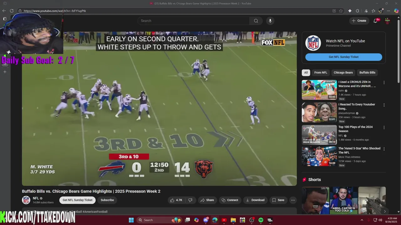Click the #AmericanFootball hashtag
This screenshot has width=401, height=225.
[95, 212]
